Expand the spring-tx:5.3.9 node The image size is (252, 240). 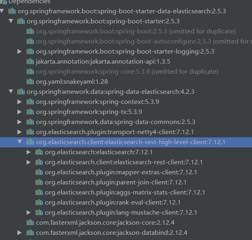click(x=19, y=112)
